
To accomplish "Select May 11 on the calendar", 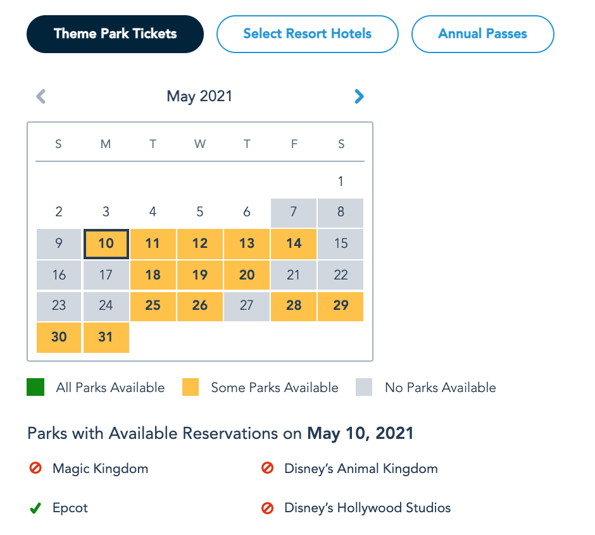I will (153, 243).
